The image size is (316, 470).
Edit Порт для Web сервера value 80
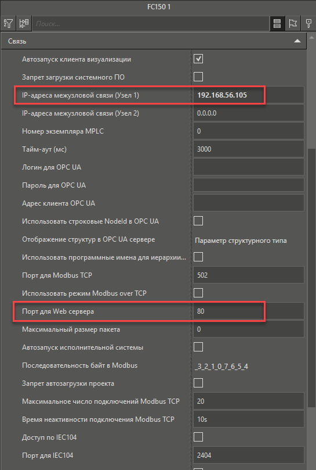(248, 311)
